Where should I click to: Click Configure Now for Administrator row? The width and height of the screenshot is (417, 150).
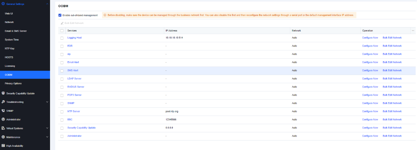click(x=370, y=136)
